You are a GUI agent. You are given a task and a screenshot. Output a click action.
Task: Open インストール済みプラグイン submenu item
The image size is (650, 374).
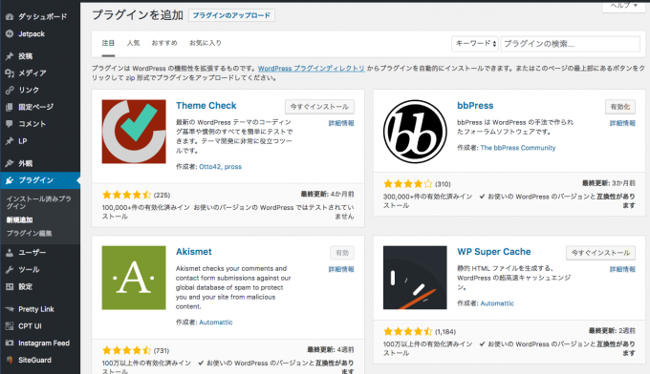click(x=38, y=202)
